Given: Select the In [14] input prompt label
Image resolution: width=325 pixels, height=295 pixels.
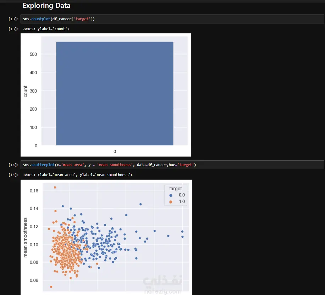Looking at the screenshot, I should [x=13, y=165].
